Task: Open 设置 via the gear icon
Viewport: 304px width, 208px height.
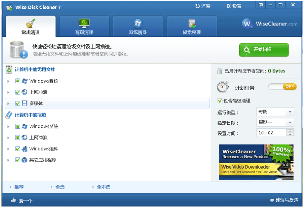Action: coord(228,6)
